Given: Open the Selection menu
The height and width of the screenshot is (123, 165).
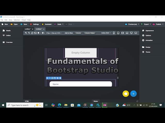Looking at the screenshot, I should (17, 20).
